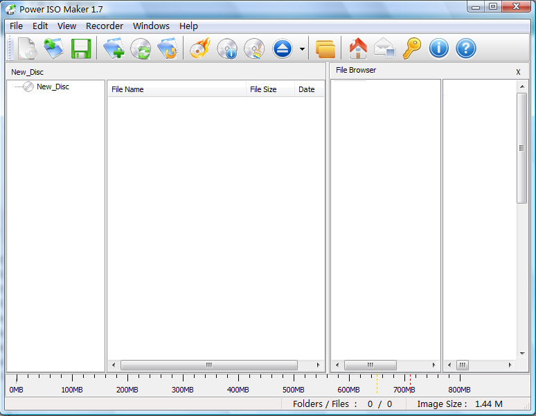
Task: Open the Recorder menu
Action: point(105,26)
